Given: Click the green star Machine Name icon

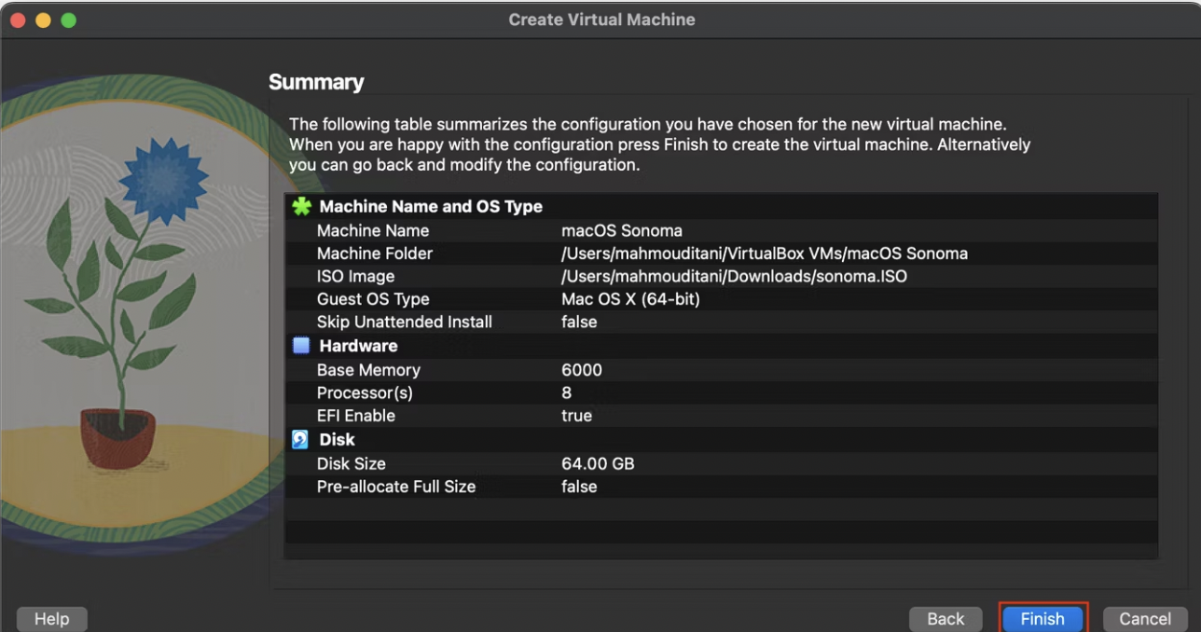Looking at the screenshot, I should click(300, 207).
